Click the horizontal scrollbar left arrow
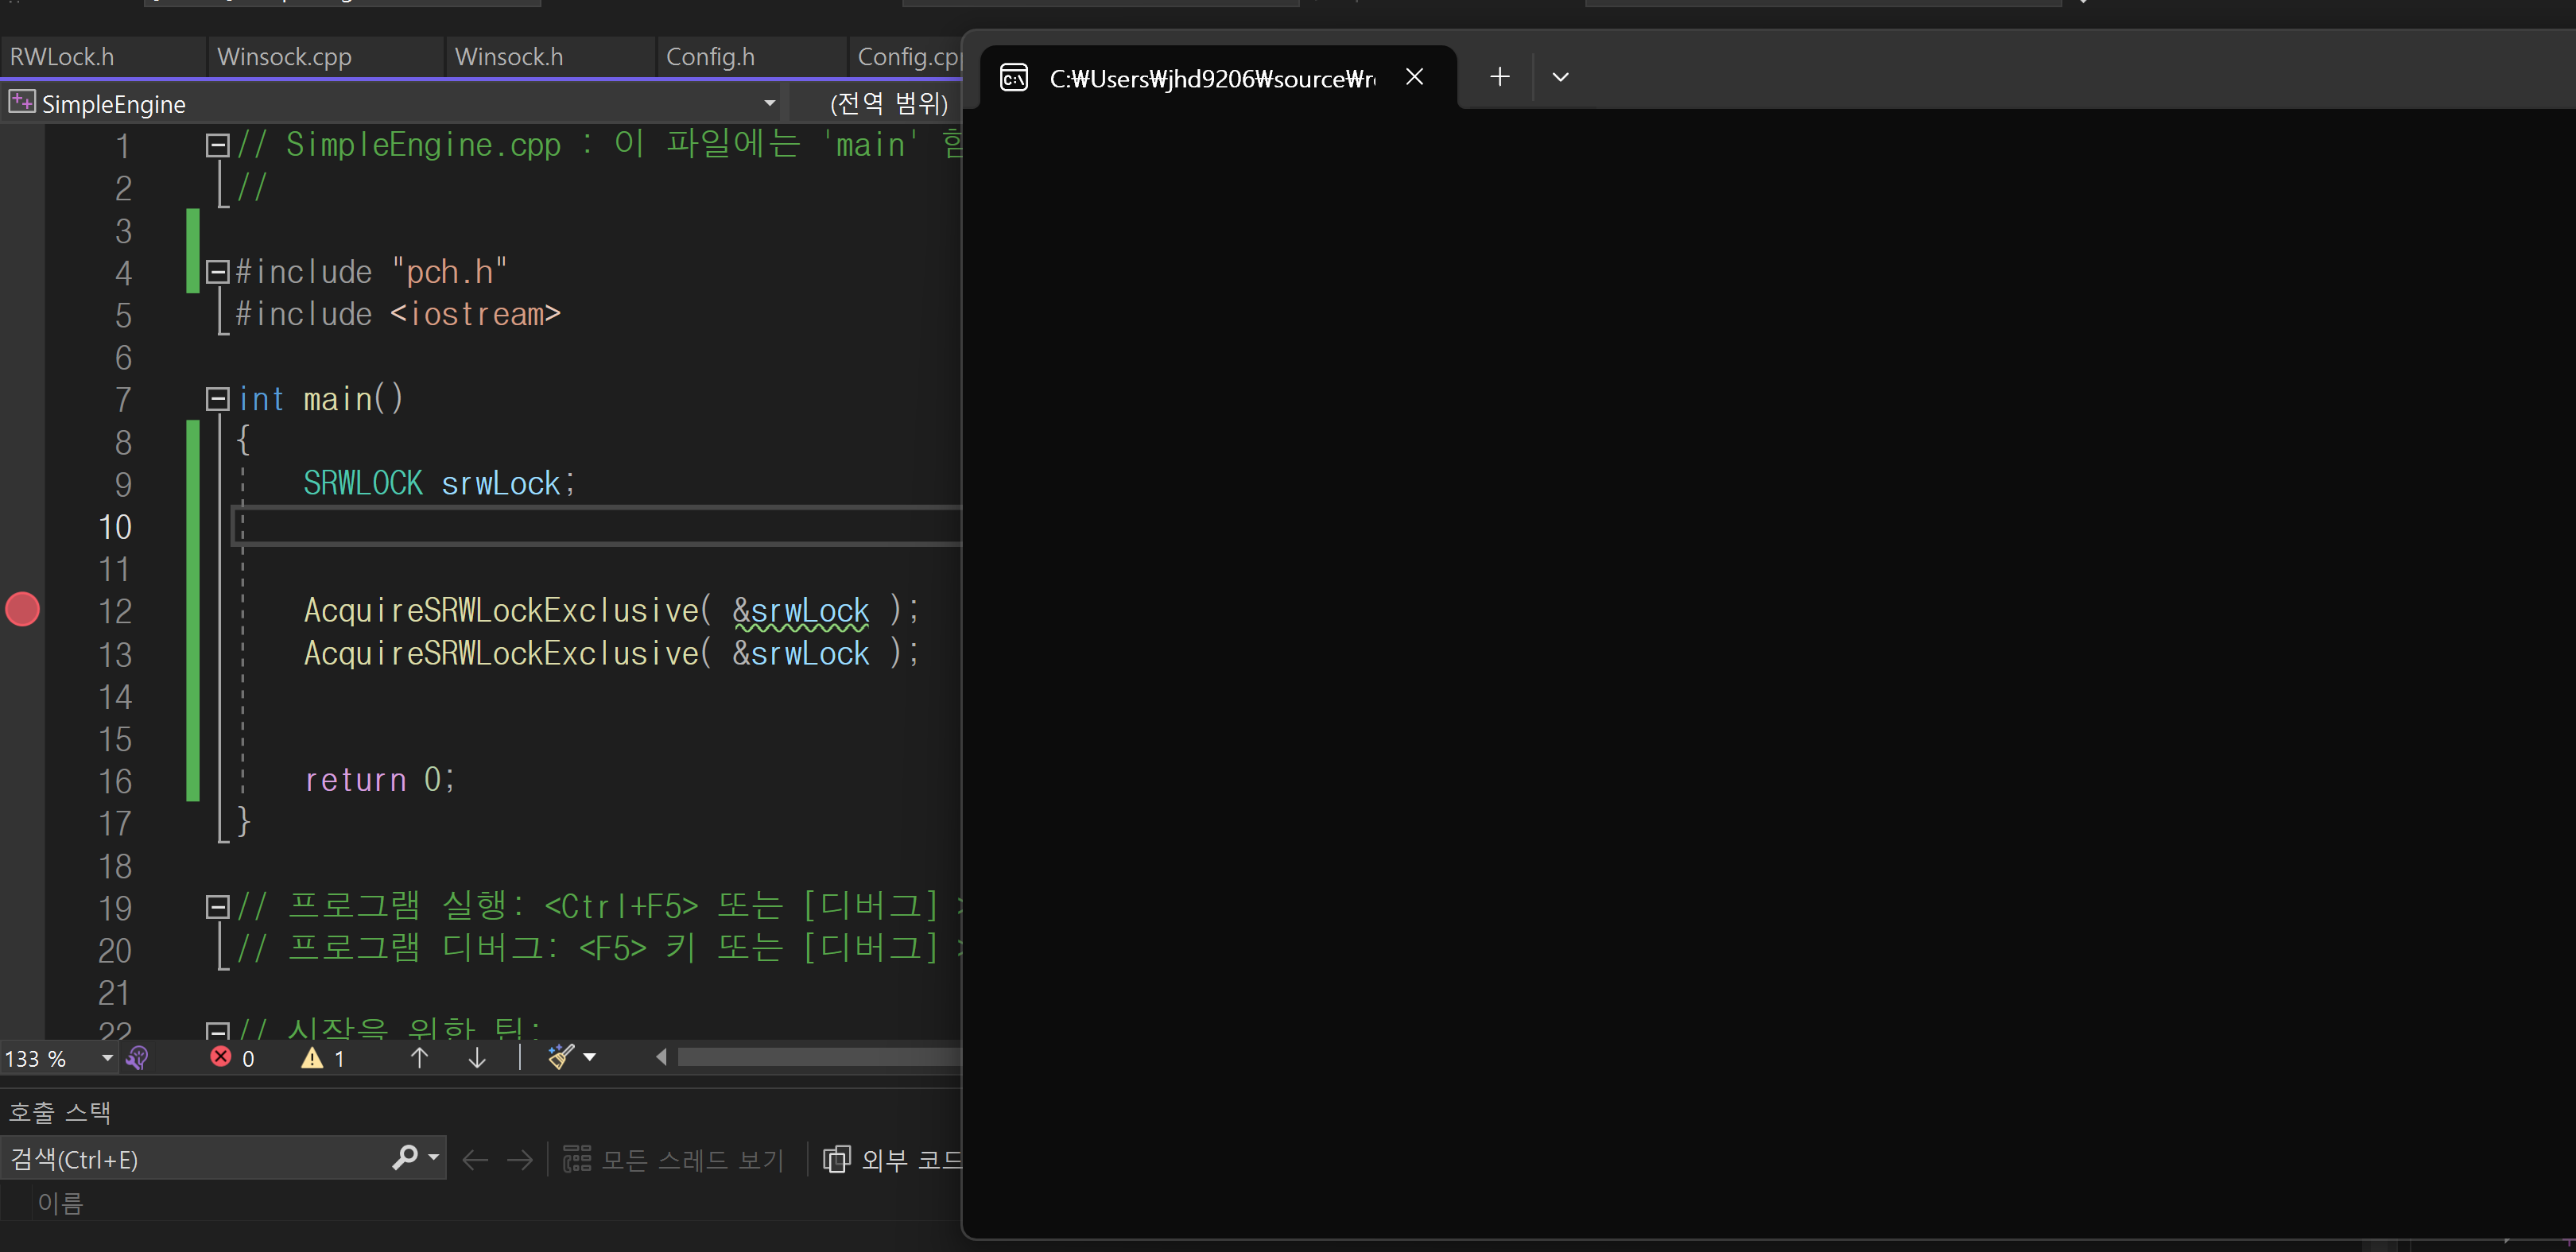This screenshot has height=1252, width=2576. 661,1057
